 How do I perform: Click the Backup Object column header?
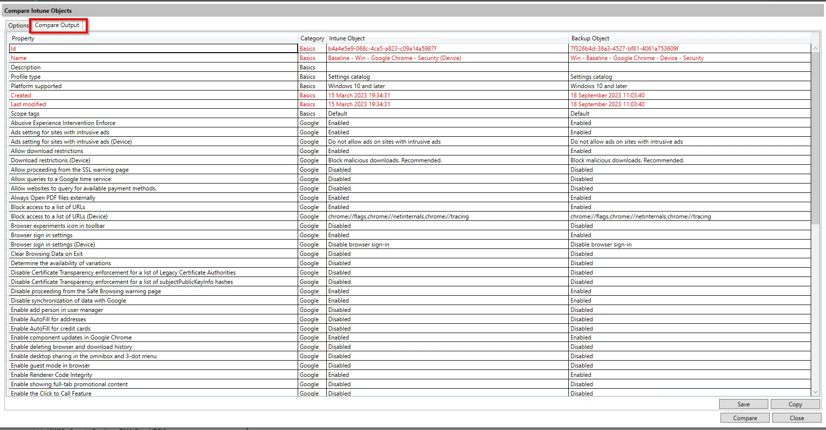click(x=689, y=38)
